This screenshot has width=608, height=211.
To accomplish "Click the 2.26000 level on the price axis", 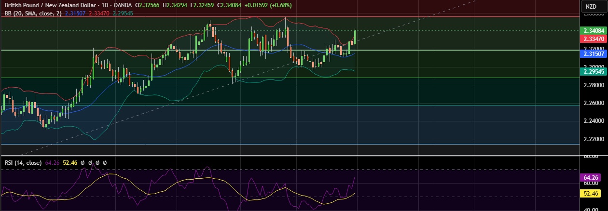I will pyautogui.click(x=592, y=103).
